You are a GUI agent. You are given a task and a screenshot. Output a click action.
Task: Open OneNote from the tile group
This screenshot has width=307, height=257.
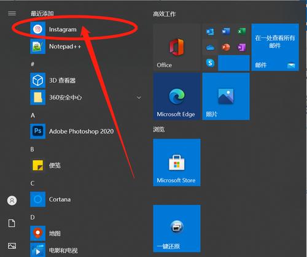[x=241, y=47]
